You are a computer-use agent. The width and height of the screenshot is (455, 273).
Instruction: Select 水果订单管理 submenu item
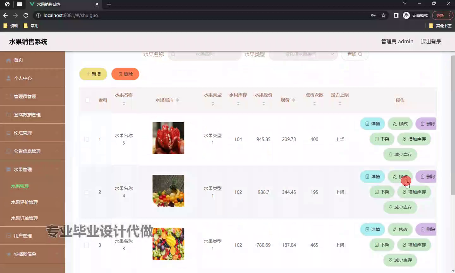point(24,218)
